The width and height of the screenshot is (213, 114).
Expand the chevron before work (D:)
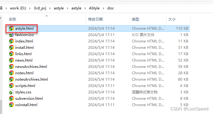click(x=6, y=8)
